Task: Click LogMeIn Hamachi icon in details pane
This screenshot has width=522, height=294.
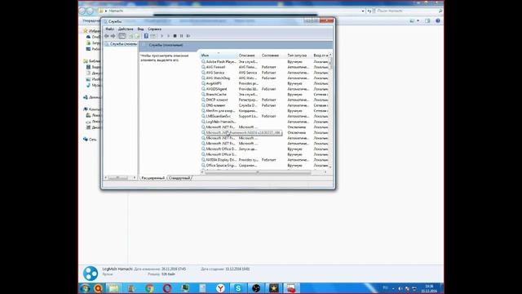Action: pos(91,273)
